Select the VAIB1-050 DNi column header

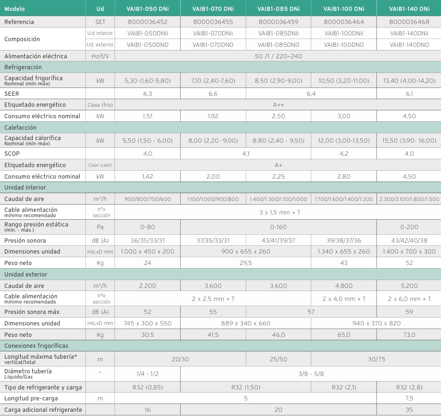pyautogui.click(x=147, y=8)
